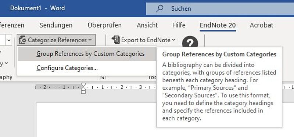Viewport: 294px width, 137px height.
Task: Open the style combo box arrow at left
Action: 9,40
